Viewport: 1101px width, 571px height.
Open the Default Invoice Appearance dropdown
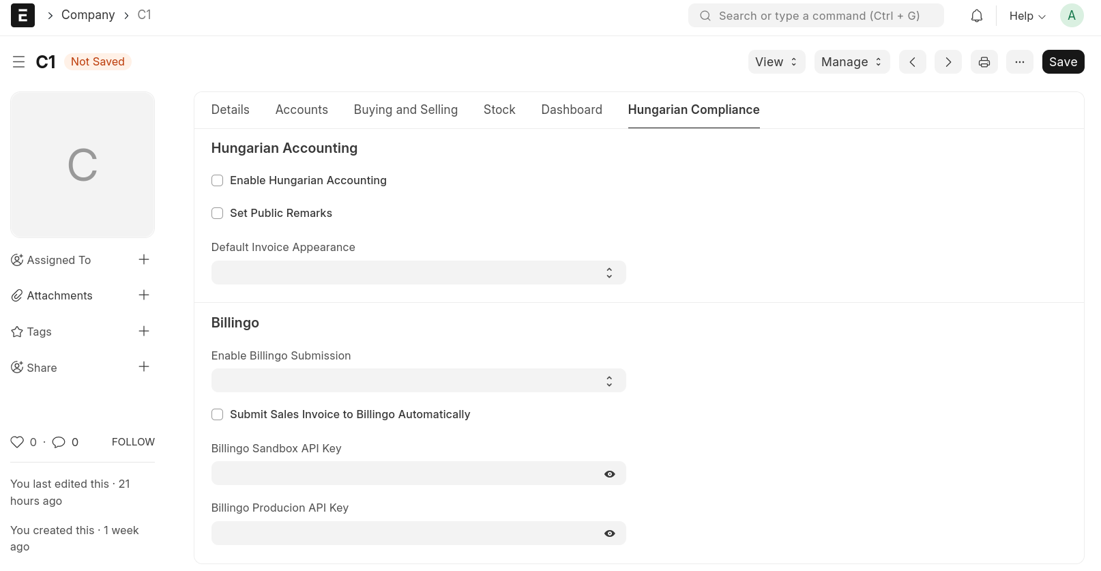click(x=418, y=273)
